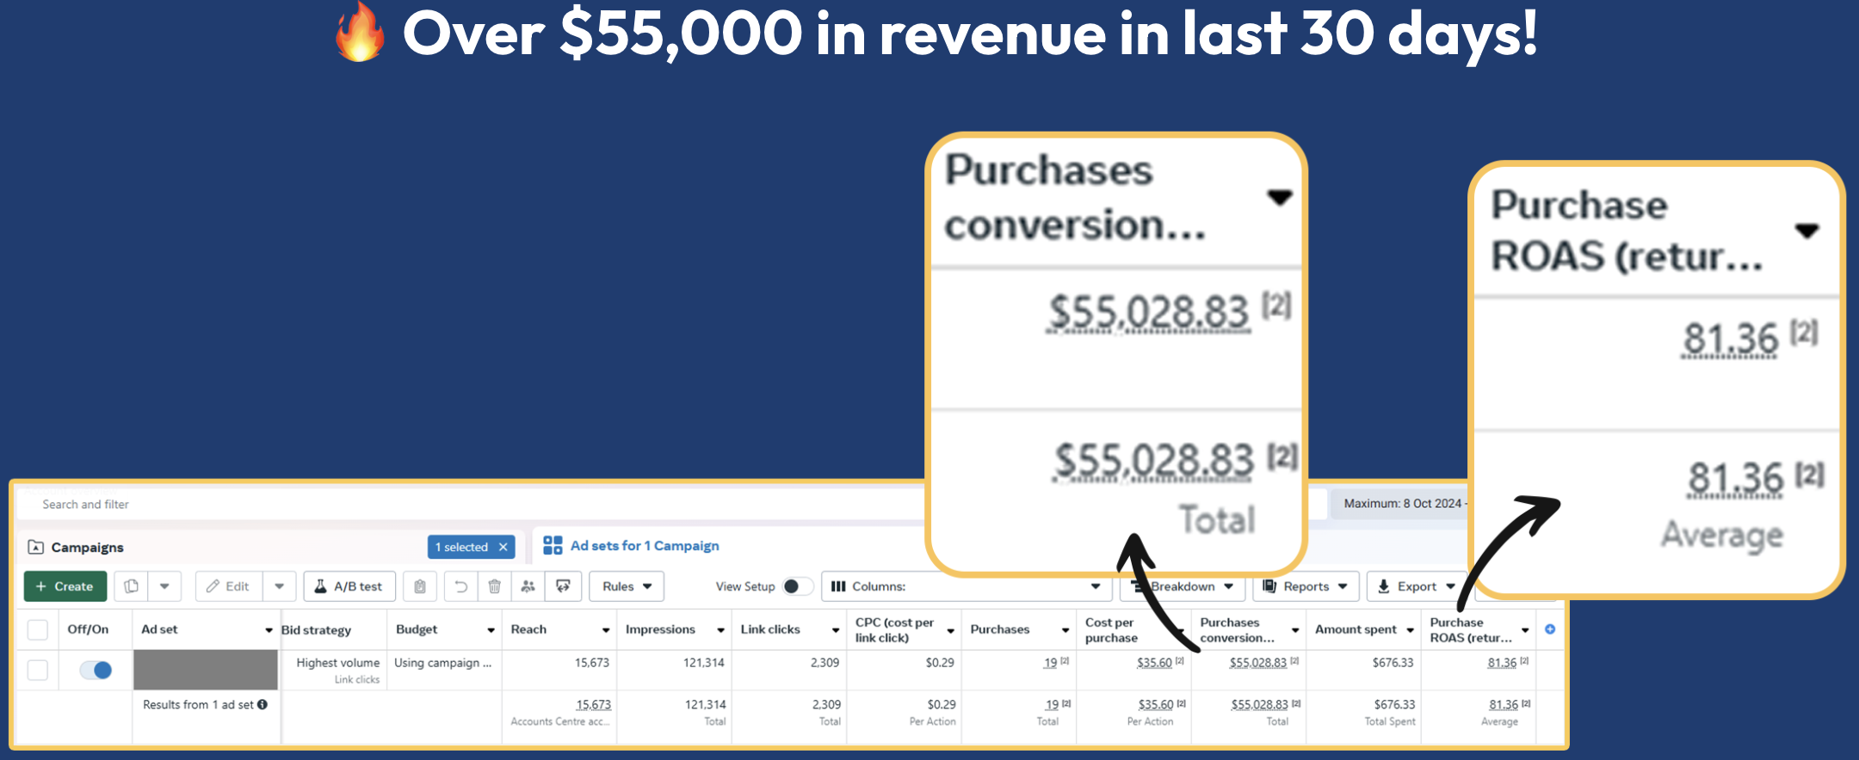Click the clipboard paste icon
Viewport: 1859px width, 760px height.
pos(419,586)
